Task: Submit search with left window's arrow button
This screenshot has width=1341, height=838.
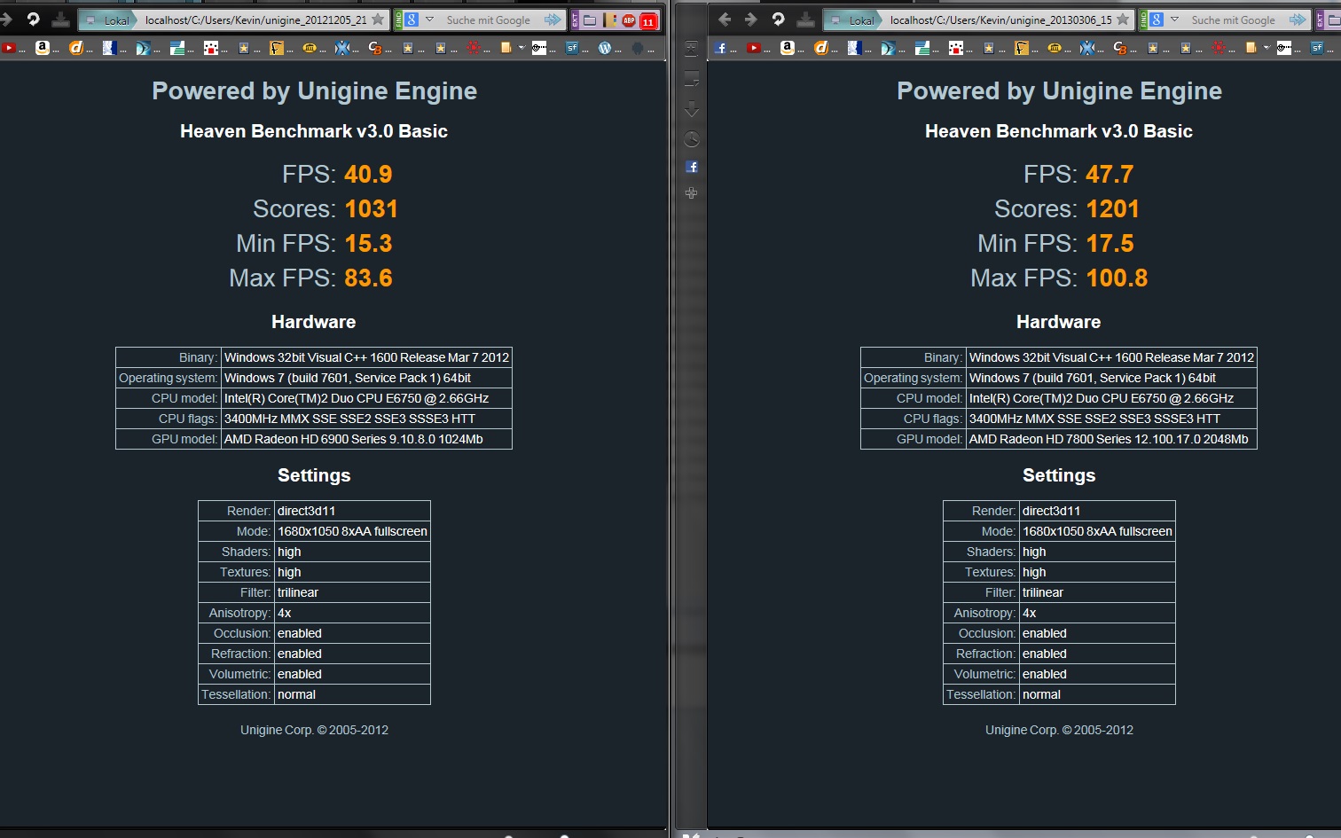Action: 553,20
